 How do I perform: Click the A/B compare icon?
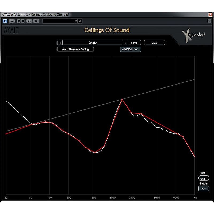click(x=30, y=21)
